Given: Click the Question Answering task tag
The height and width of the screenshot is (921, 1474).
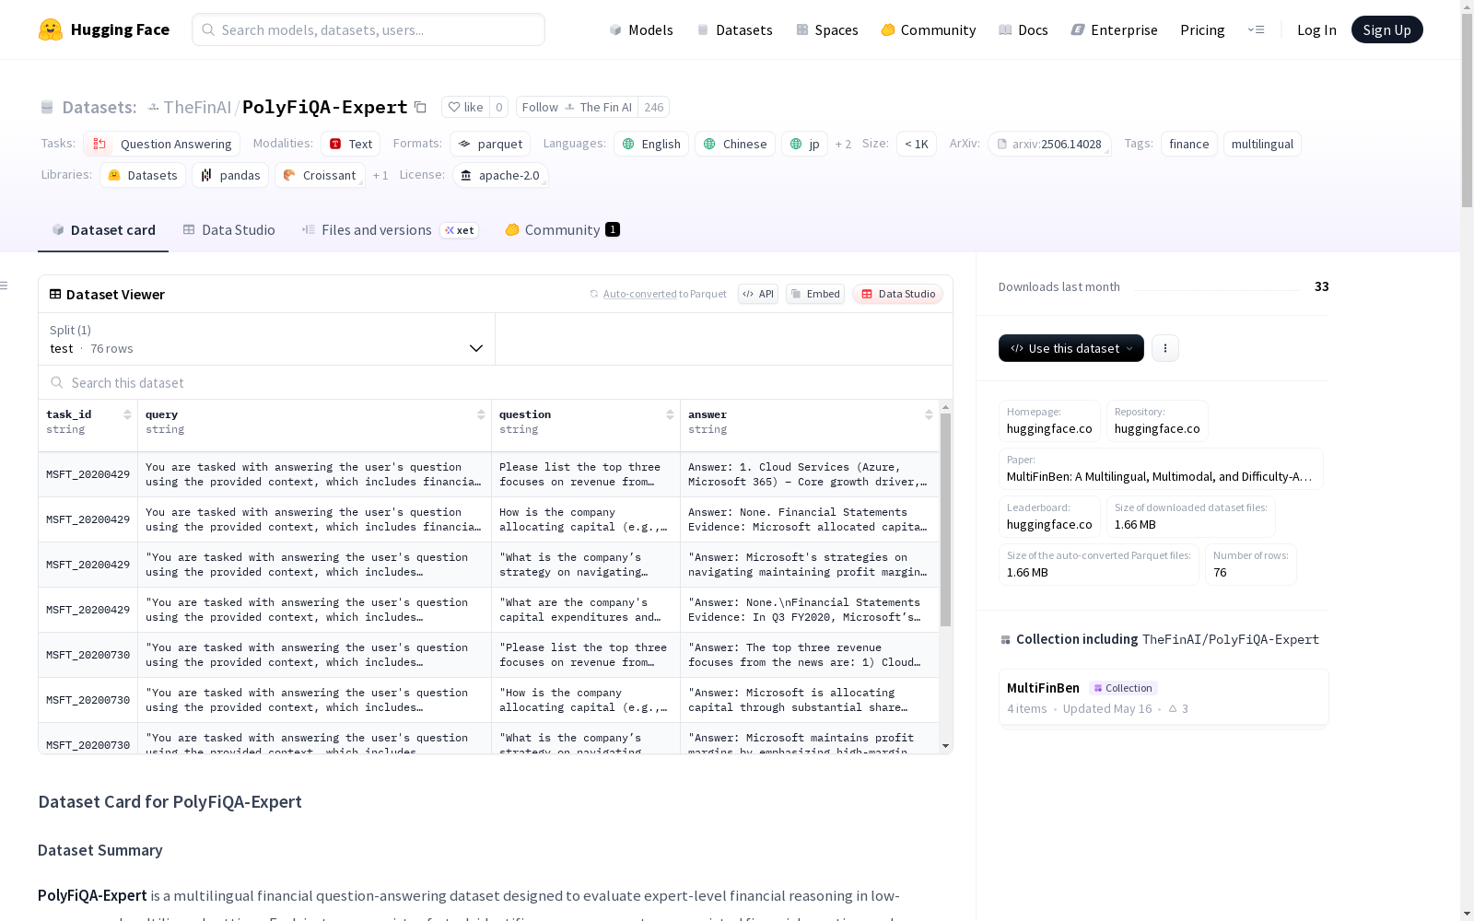Looking at the screenshot, I should pos(162,144).
